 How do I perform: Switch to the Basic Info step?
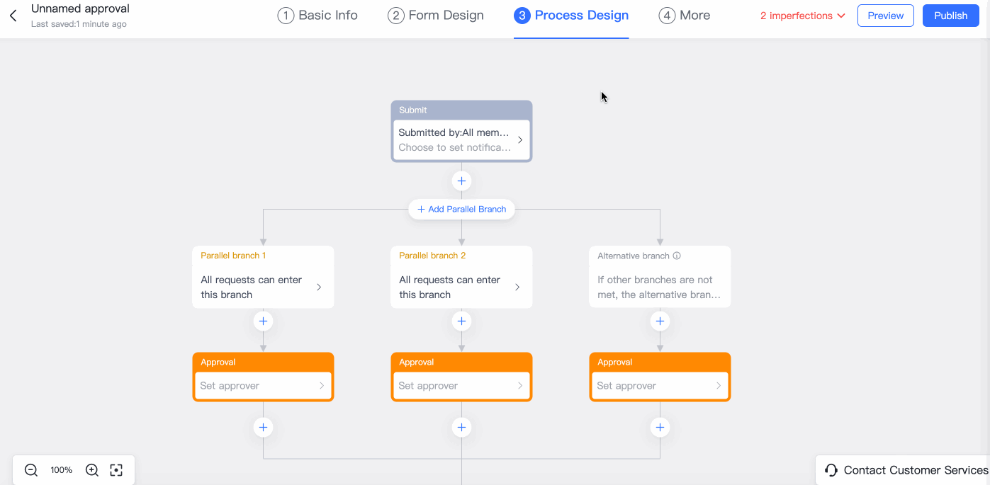point(317,15)
